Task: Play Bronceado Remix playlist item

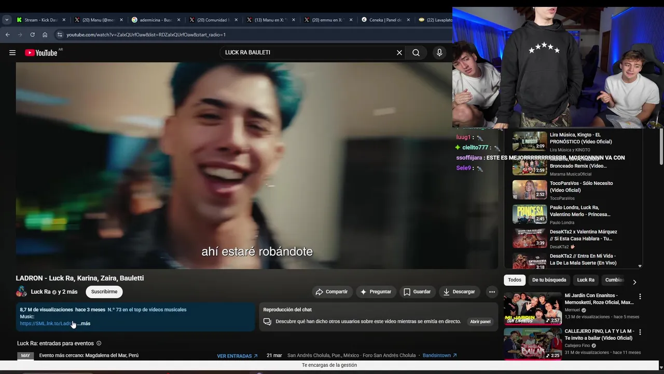Action: click(573, 166)
